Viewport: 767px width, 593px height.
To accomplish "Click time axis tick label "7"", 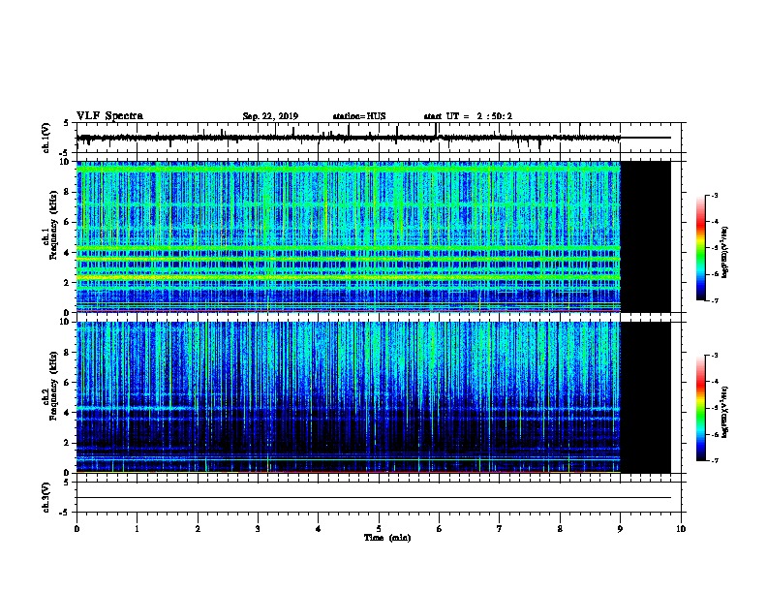I will pyautogui.click(x=500, y=529).
